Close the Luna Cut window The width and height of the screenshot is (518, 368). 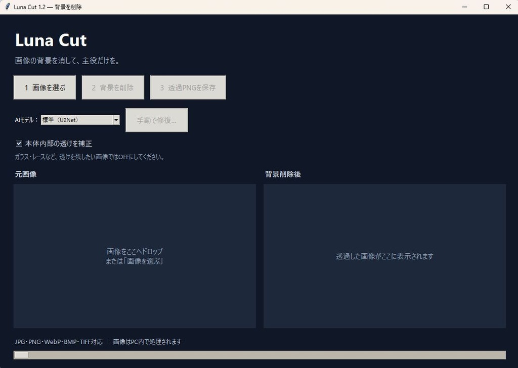[x=508, y=7]
